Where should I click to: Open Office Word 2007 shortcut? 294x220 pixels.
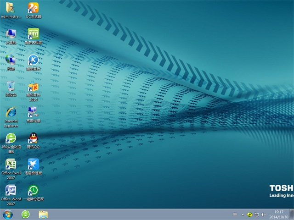point(11,190)
